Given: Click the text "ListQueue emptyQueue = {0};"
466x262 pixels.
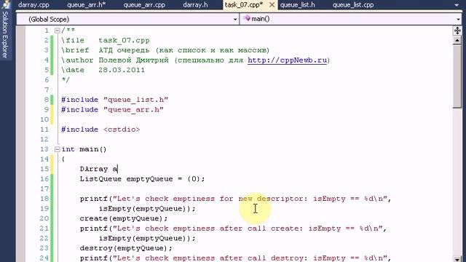Looking at the screenshot, I should tap(142, 179).
